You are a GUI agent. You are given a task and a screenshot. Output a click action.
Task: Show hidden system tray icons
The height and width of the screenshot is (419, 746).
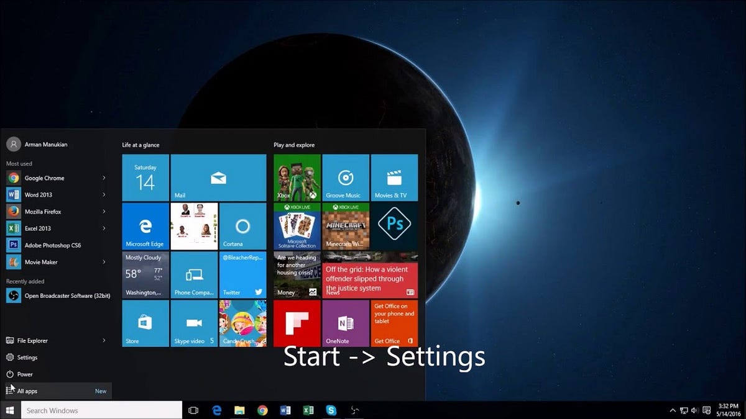[x=673, y=410]
